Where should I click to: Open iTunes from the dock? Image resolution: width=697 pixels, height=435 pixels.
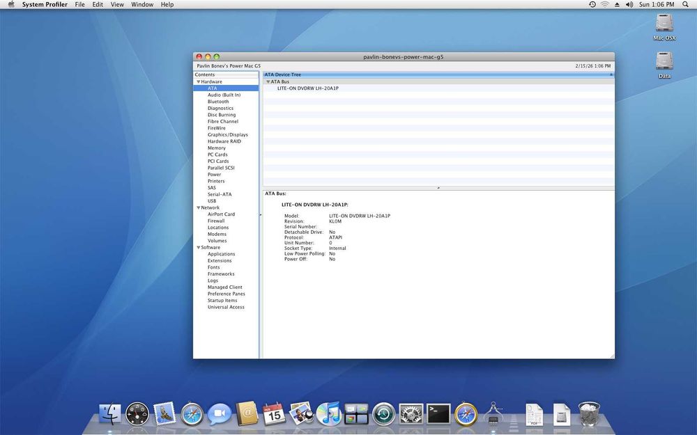point(329,413)
